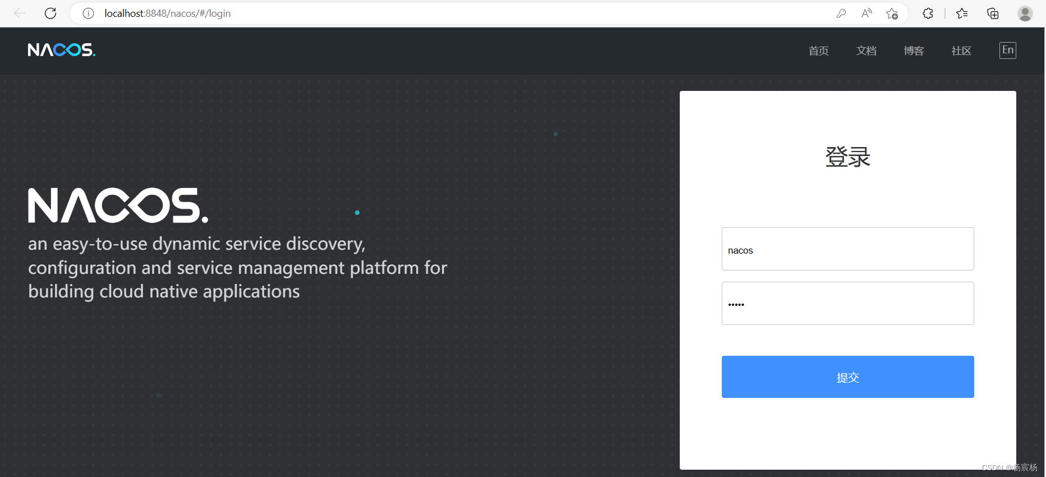Open the Collections icon
Viewport: 1046px width, 477px height.
[x=993, y=13]
